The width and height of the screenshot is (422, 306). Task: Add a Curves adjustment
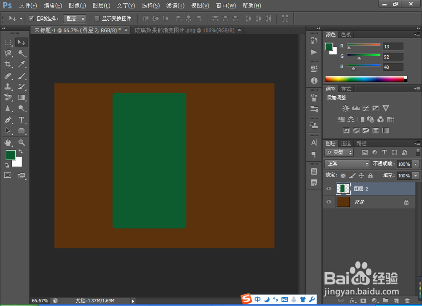point(366,108)
